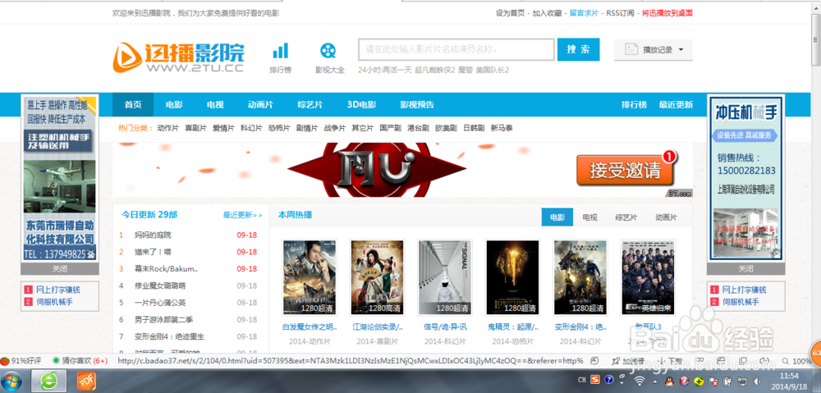This screenshot has height=393, width=821.
Task: Click the 下载 status bar button
Action: [x=671, y=361]
